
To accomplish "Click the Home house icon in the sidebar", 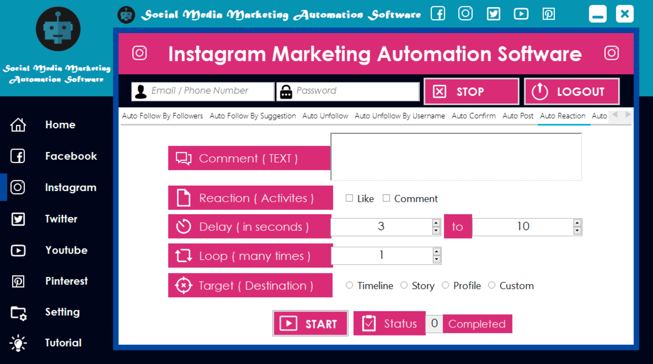I will (18, 125).
